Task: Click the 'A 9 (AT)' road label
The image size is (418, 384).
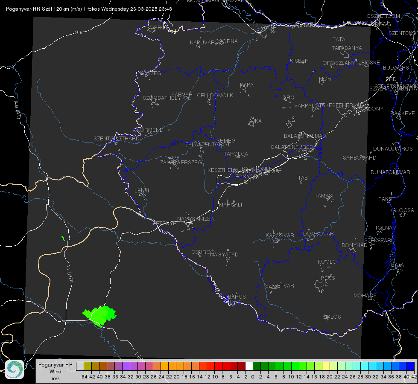Action: pos(17,110)
